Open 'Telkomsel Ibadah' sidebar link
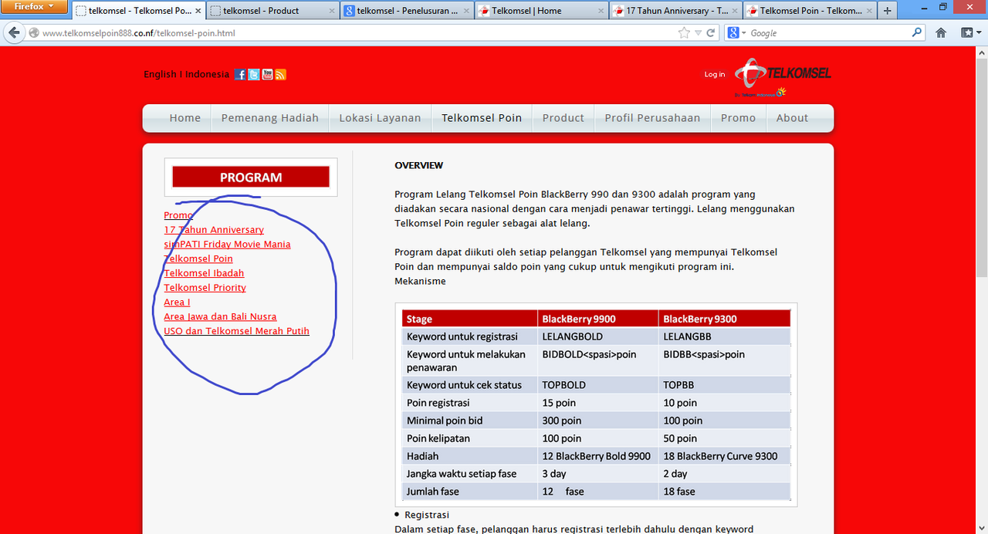This screenshot has width=988, height=534. [204, 273]
